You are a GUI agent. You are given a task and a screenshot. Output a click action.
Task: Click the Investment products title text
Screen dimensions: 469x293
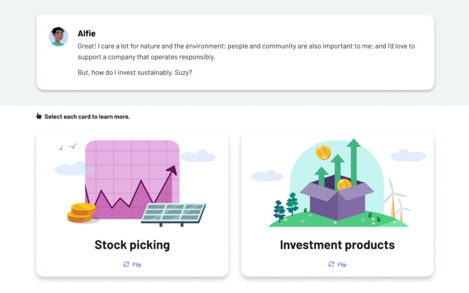click(x=337, y=245)
